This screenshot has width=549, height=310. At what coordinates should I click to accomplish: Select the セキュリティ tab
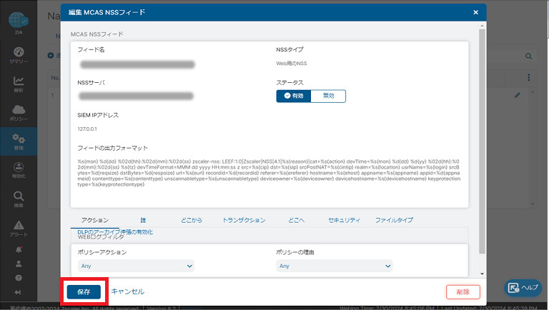344,220
